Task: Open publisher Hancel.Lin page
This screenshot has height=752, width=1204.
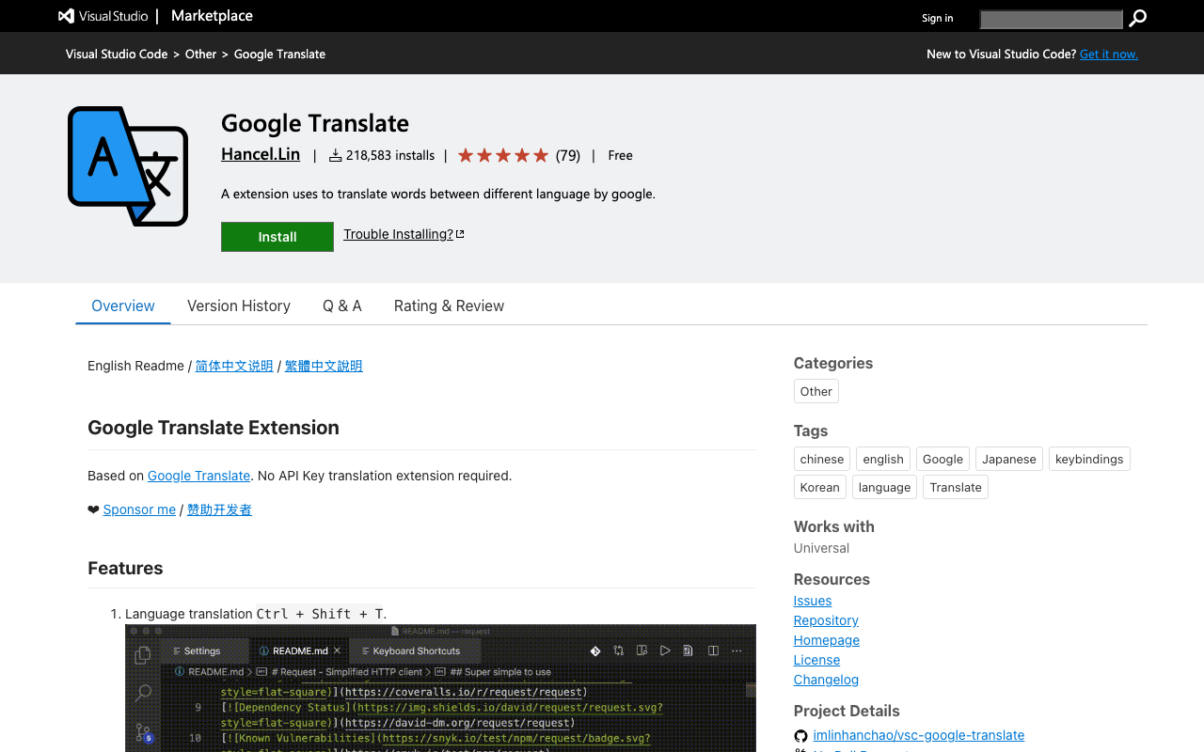Action: [261, 154]
